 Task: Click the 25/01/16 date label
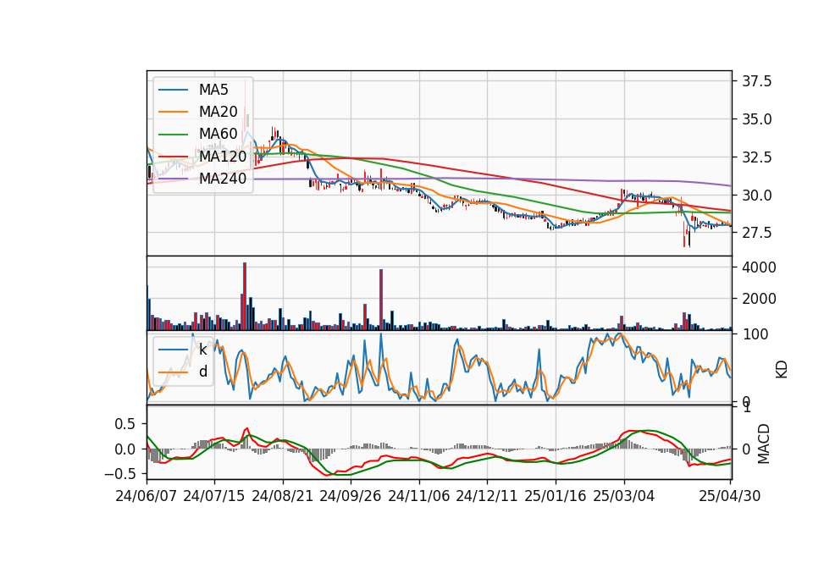click(x=556, y=496)
